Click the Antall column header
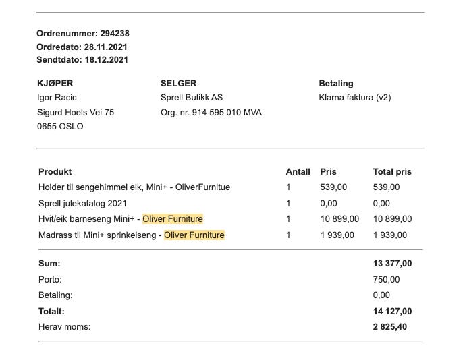The image size is (467, 352). tap(298, 172)
